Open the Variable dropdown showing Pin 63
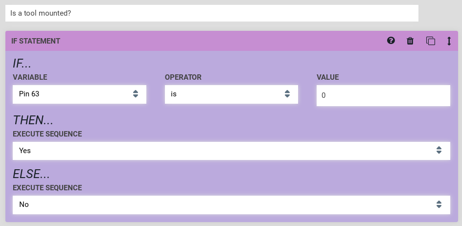The height and width of the screenshot is (226, 462). (73, 94)
